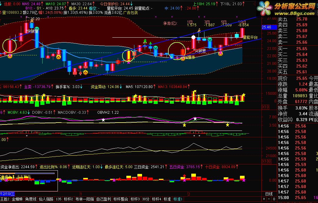318x203 pixels.
Task: Click the 12/10/三 date label
Action: coord(7,194)
